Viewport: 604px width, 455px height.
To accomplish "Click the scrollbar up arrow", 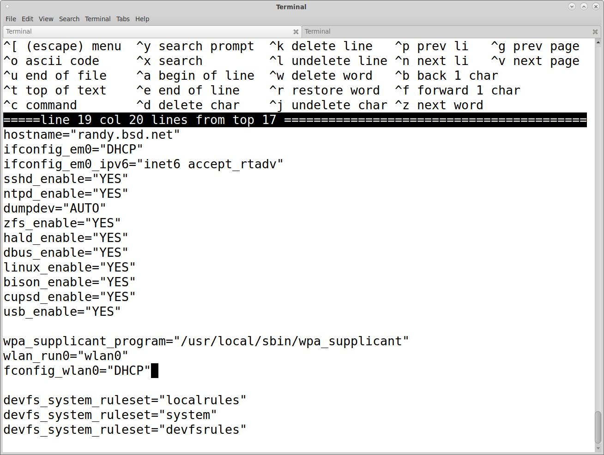I will [598, 42].
